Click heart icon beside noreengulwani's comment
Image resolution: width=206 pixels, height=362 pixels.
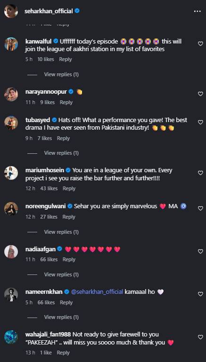[200, 208]
